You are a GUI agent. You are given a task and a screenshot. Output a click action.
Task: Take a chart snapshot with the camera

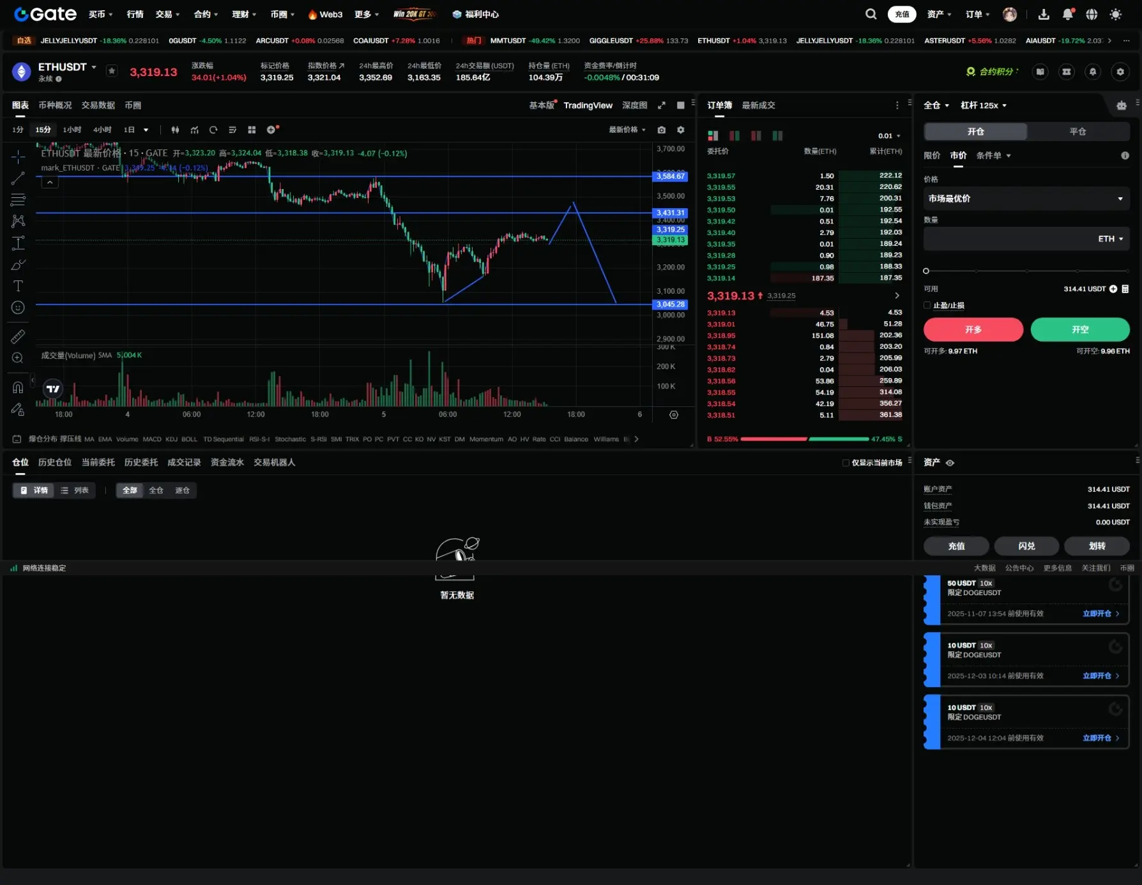coord(662,130)
